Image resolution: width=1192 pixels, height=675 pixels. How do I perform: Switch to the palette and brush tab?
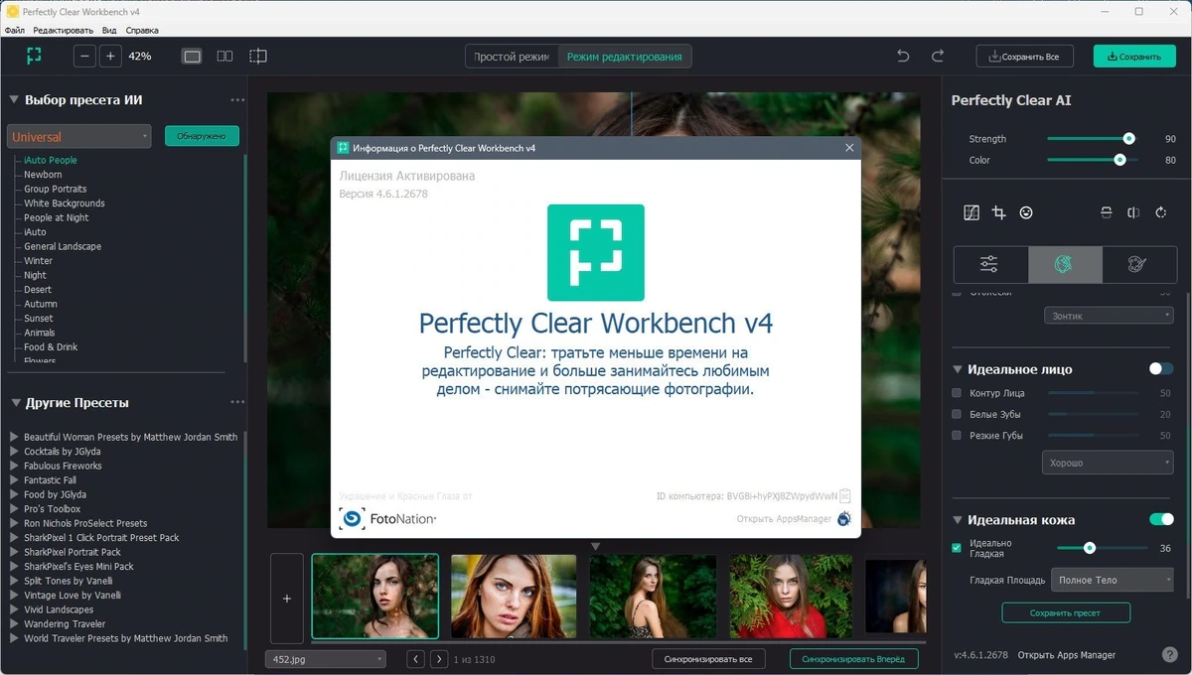(1138, 264)
